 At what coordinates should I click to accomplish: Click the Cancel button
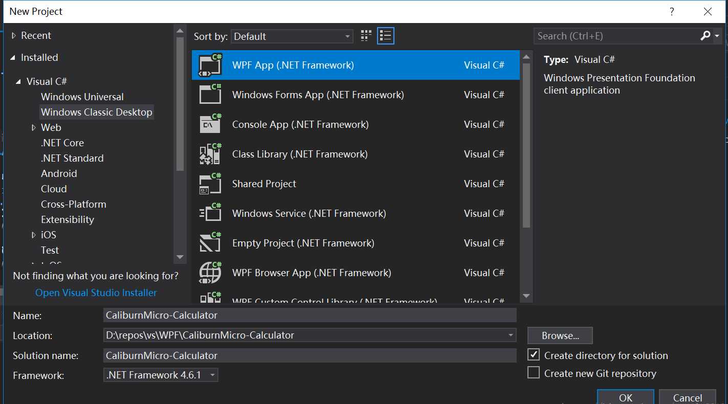click(688, 397)
